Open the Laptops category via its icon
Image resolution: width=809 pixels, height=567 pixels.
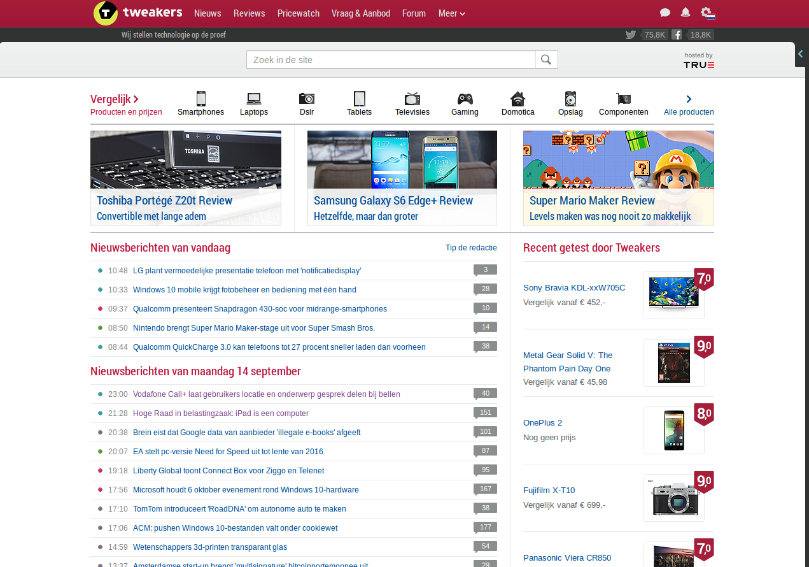tap(253, 99)
